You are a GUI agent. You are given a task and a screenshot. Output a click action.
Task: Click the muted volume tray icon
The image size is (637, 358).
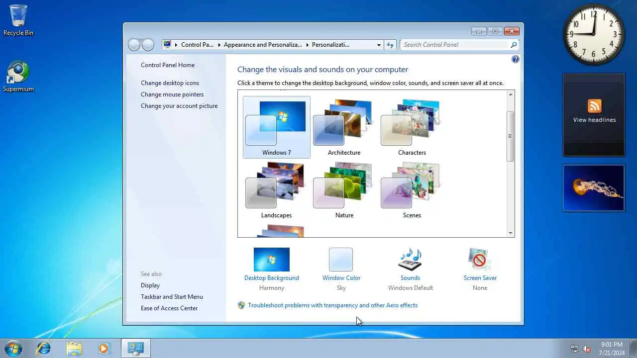587,349
